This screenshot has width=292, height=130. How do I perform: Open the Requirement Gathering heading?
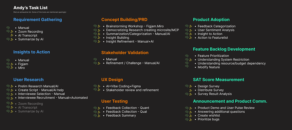38,20
